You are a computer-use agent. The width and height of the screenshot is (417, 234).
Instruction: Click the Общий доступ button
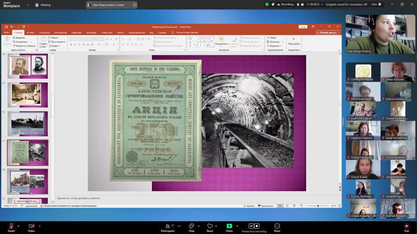coord(327,32)
